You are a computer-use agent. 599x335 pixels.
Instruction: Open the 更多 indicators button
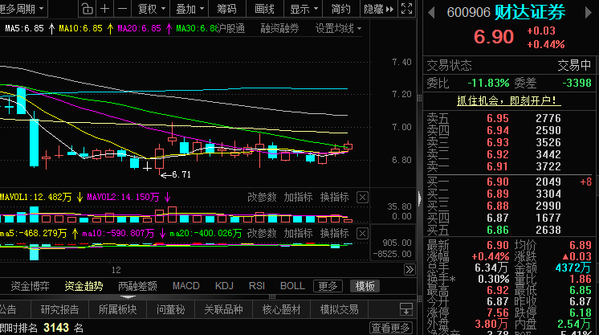[x=328, y=286]
